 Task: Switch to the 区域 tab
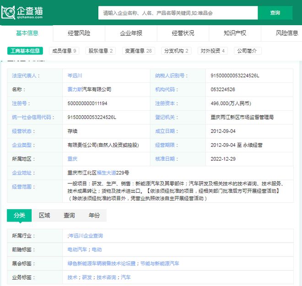coord(44,216)
